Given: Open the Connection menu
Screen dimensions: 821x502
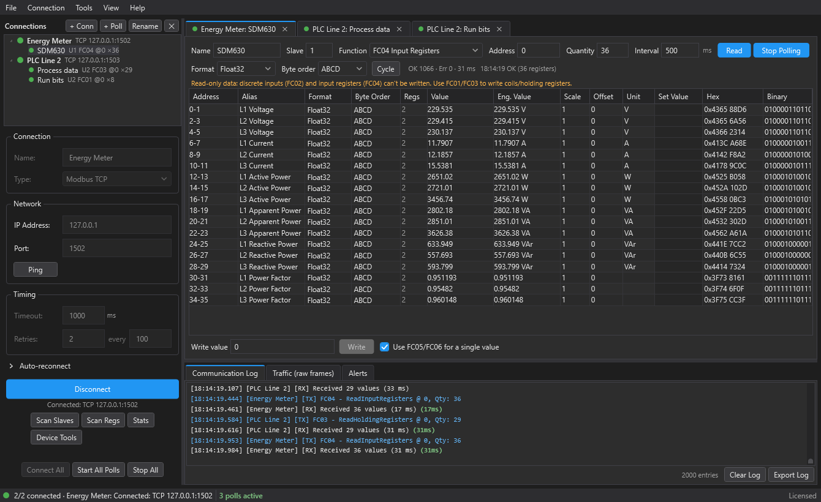Looking at the screenshot, I should click(46, 8).
